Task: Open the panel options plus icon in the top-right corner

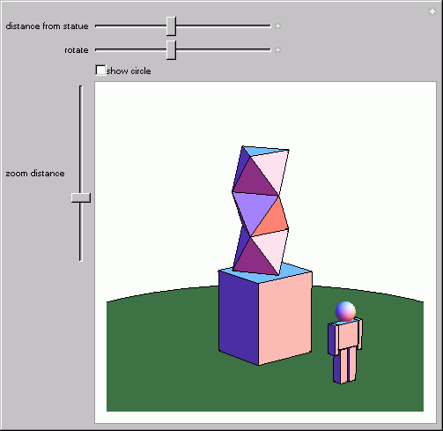Action: point(432,11)
